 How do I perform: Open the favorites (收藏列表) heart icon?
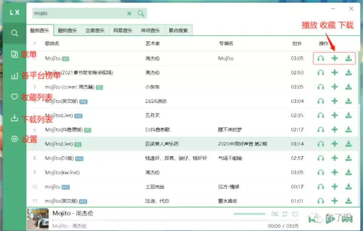pyautogui.click(x=14, y=97)
